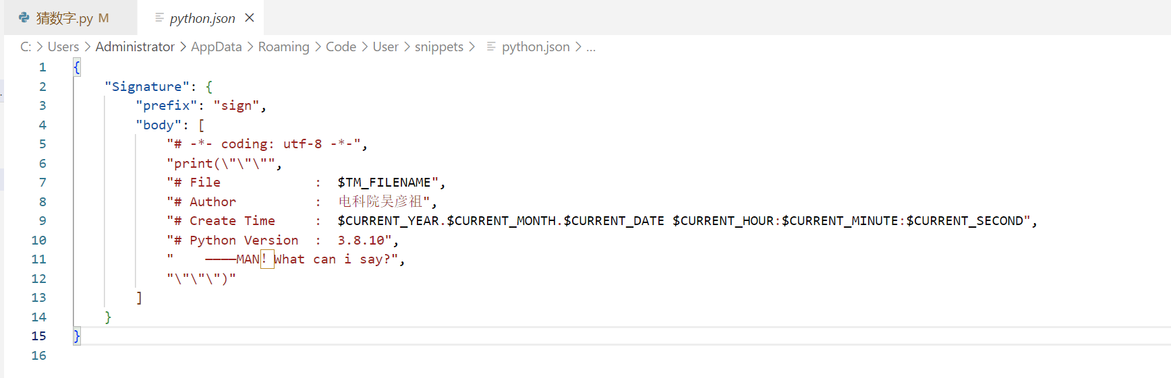Click the JSON file icon on python.json tab
This screenshot has height=378, width=1171.
point(159,18)
